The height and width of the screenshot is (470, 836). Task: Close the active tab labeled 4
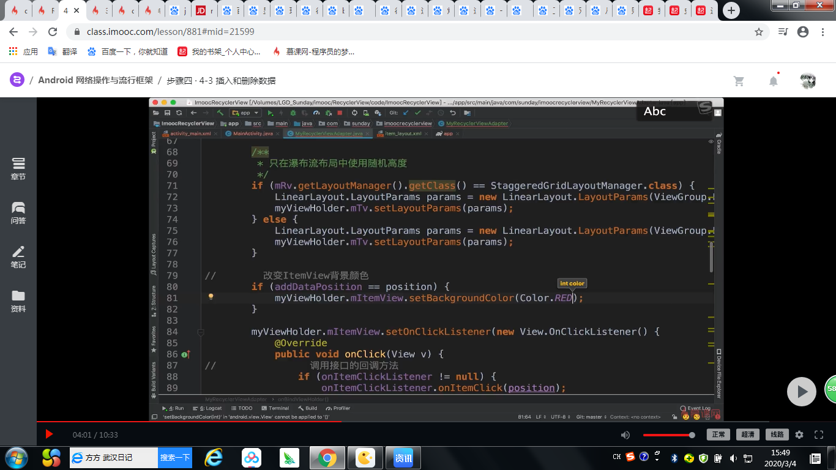(78, 10)
